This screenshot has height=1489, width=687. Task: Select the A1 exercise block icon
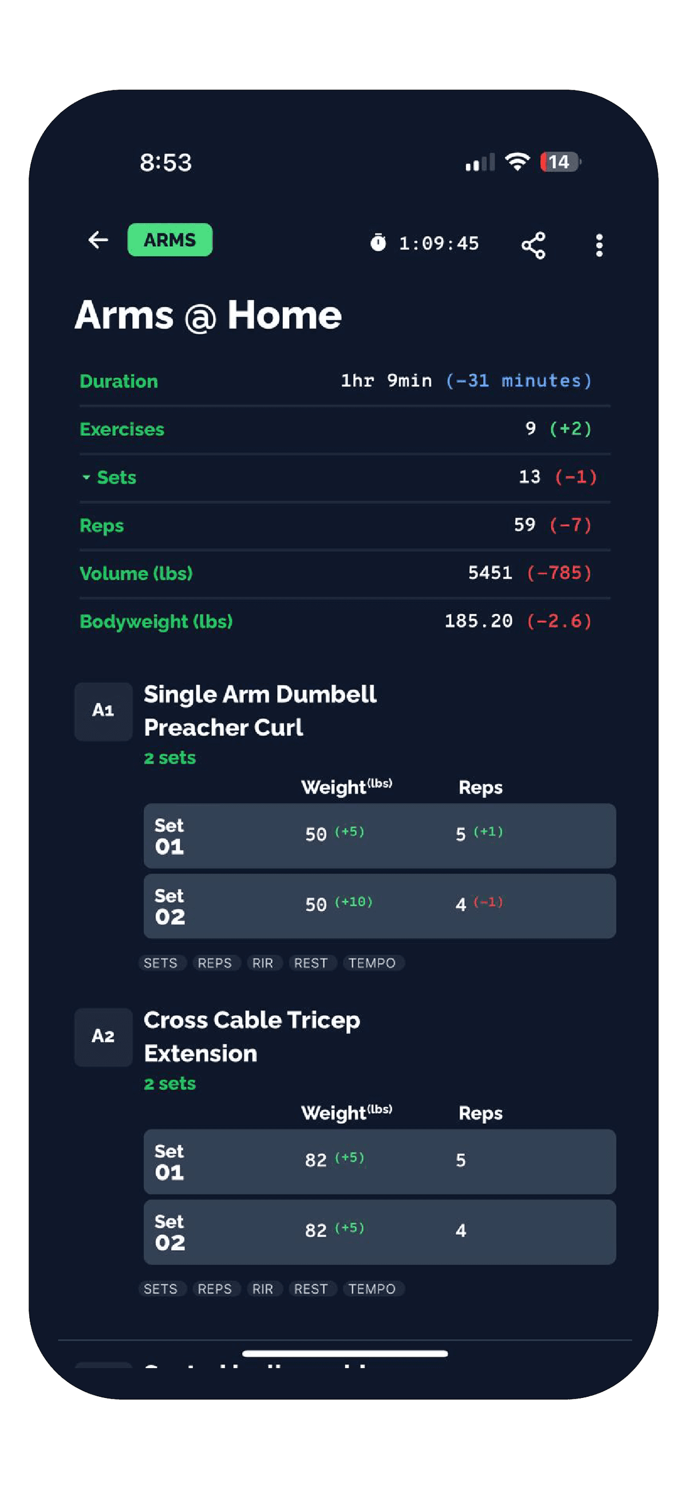(x=103, y=711)
